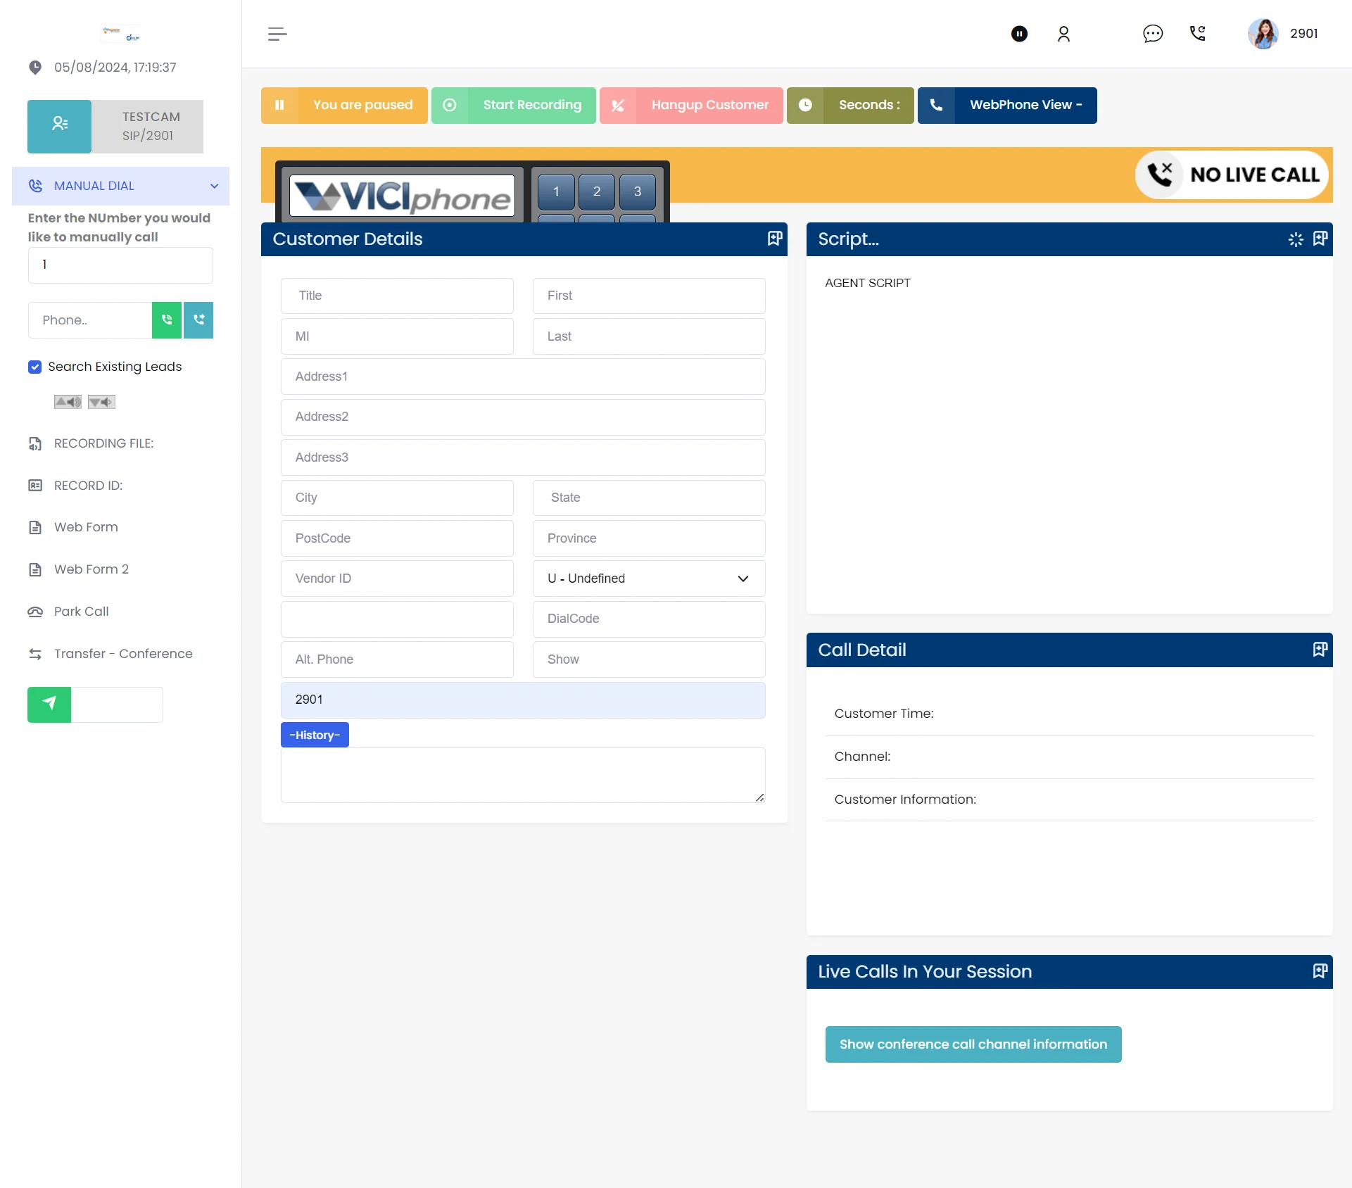Click the black pause status icon in header
1352x1188 pixels.
[1018, 34]
